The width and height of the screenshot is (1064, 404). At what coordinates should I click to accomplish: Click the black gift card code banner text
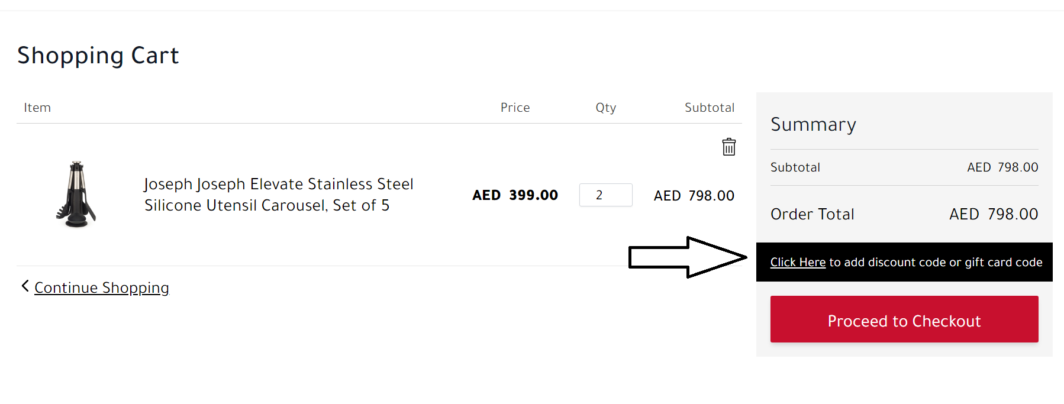click(935, 262)
